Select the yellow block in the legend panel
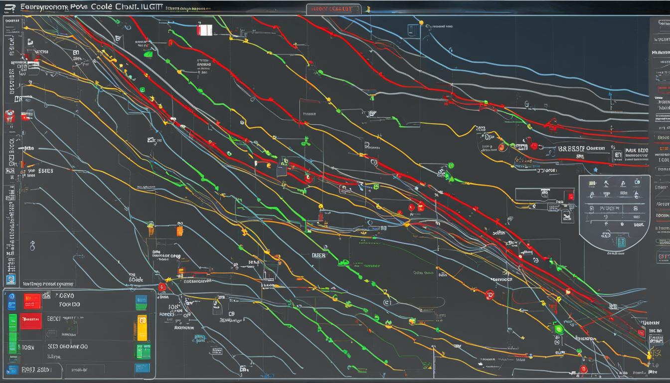The image size is (670, 383). [x=142, y=328]
